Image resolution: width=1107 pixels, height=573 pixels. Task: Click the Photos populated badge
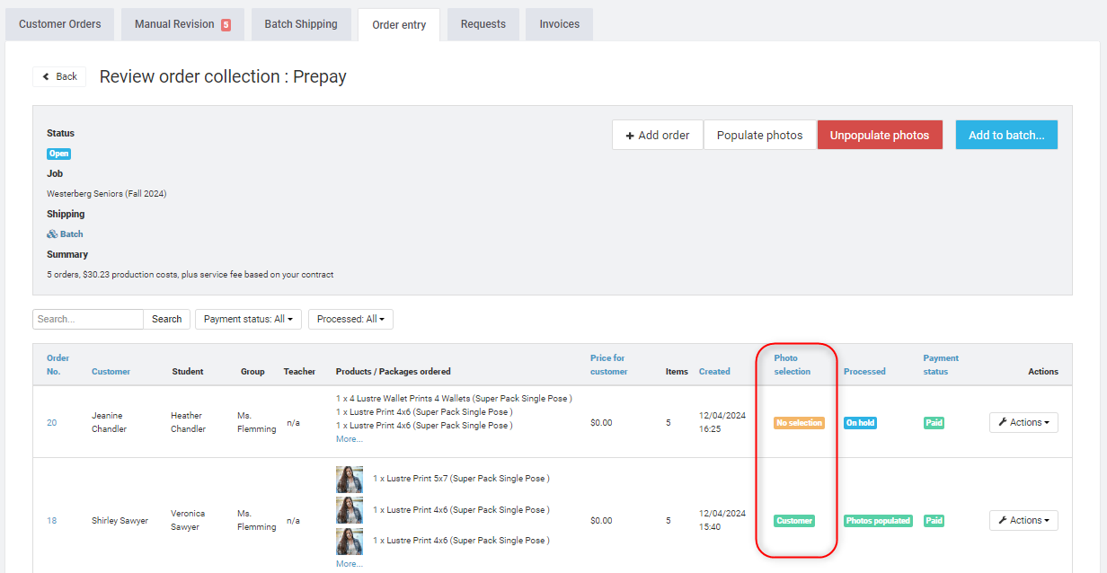coord(878,520)
